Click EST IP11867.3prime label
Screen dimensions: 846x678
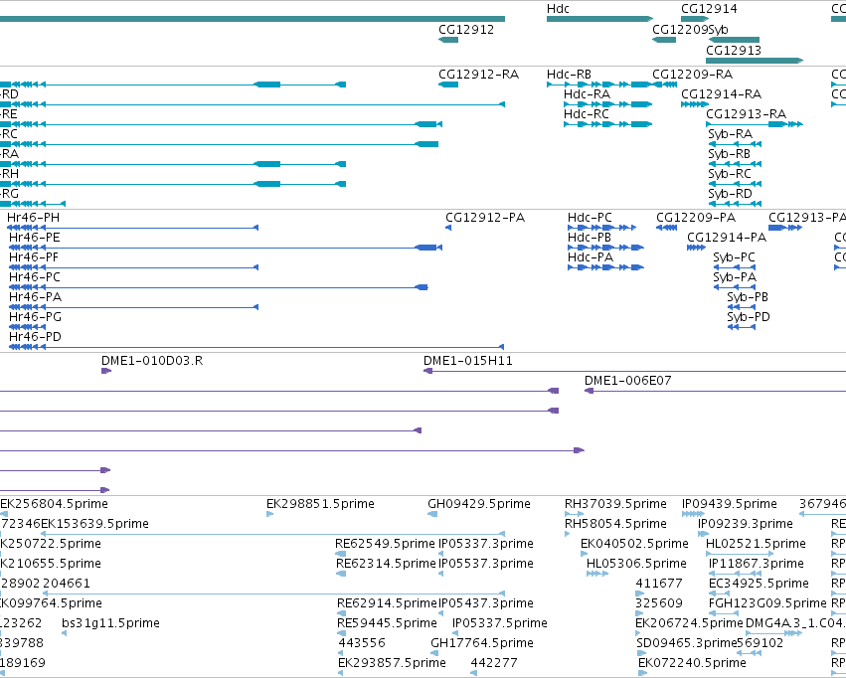click(x=757, y=564)
